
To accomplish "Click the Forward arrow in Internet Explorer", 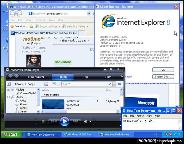I will pos(19,14).
